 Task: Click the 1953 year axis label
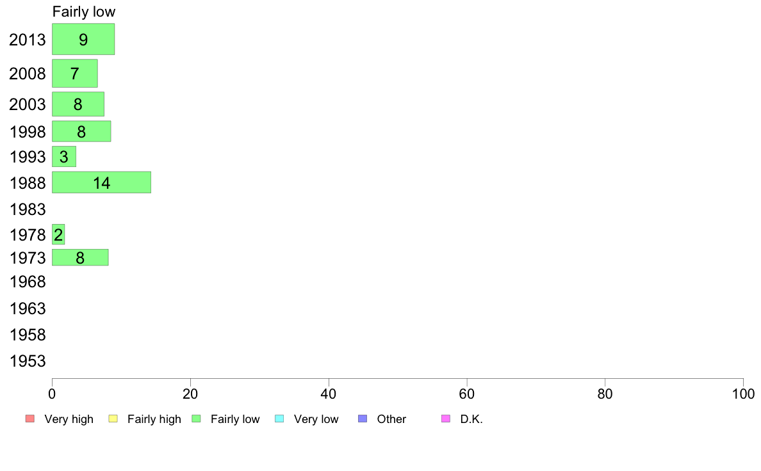28,361
